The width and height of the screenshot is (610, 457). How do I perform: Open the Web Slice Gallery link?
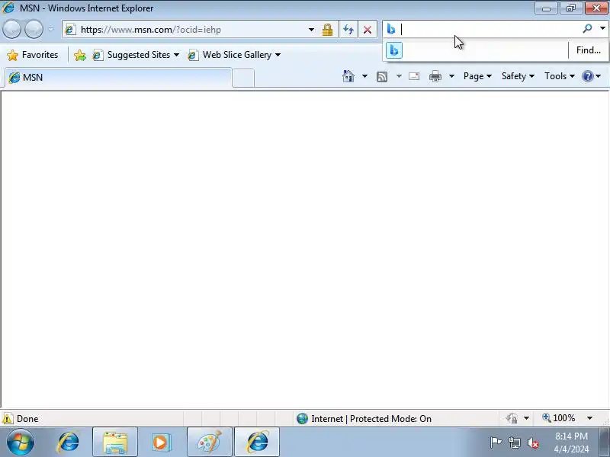coord(234,55)
